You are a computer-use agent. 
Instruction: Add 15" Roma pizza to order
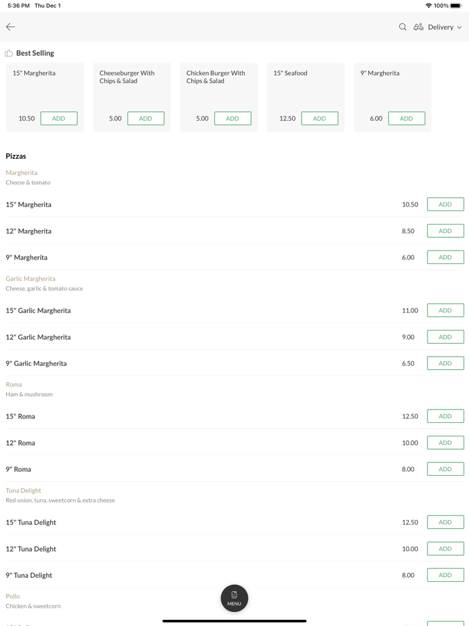point(445,416)
